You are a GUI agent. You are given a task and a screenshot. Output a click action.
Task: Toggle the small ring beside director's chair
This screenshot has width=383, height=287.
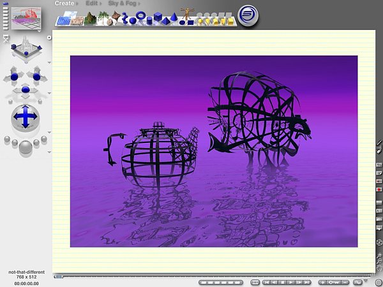pos(49,38)
